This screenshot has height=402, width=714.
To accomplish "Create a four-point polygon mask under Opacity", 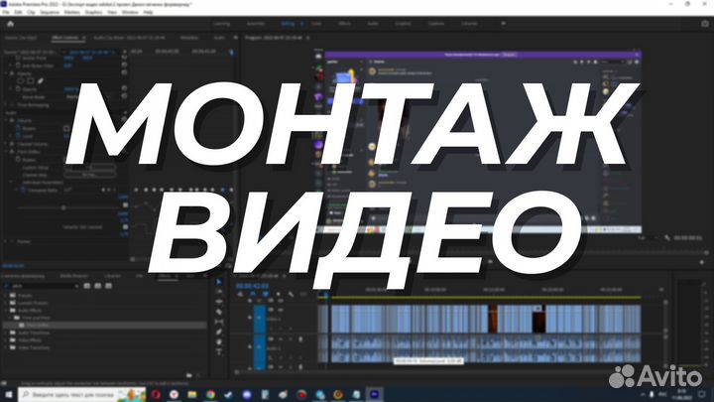I will [x=30, y=81].
